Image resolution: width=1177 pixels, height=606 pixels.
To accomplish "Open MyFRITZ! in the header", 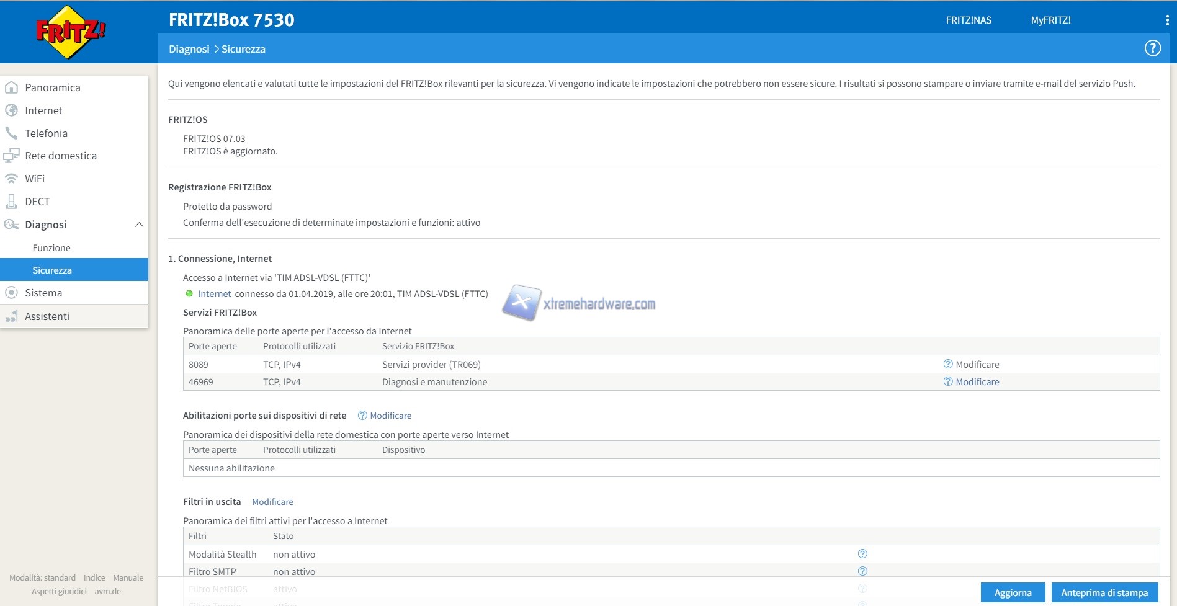I will point(1050,20).
